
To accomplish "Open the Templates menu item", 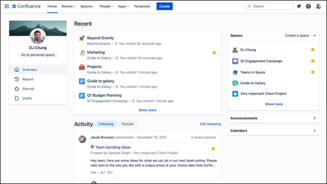I will (142, 6).
